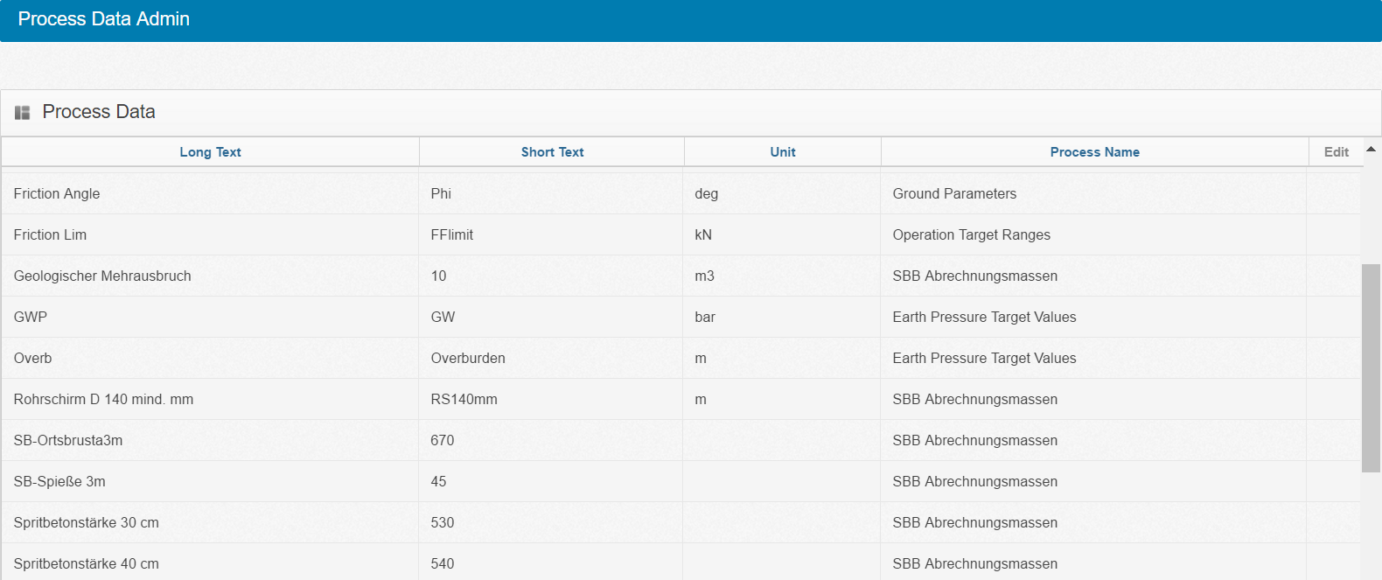Sort table by Long Text column

(210, 152)
